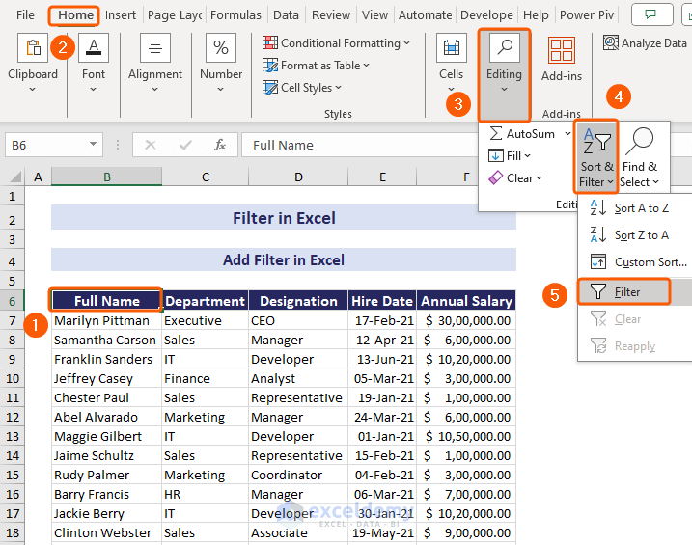Screen dimensions: 692x545
Task: Open the Alignment group icon
Action: 155,47
